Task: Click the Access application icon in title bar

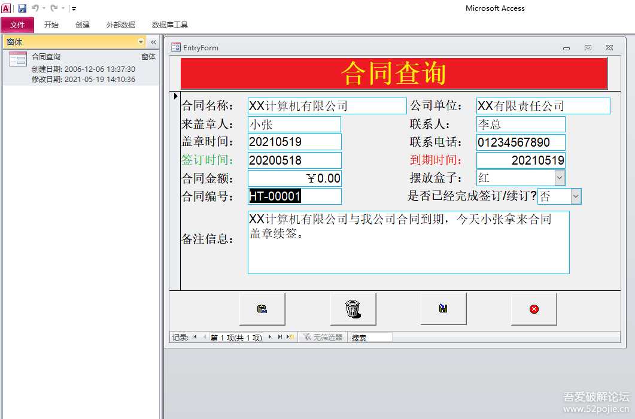Action: 6,8
